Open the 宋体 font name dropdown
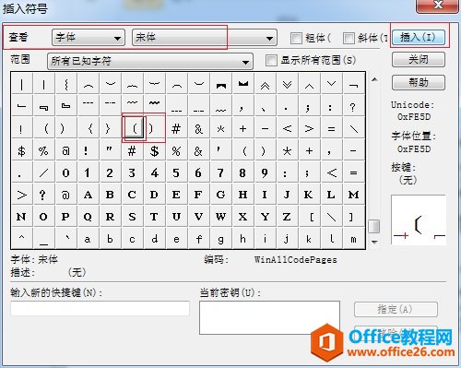Image resolution: width=461 pixels, height=368 pixels. tap(205, 38)
